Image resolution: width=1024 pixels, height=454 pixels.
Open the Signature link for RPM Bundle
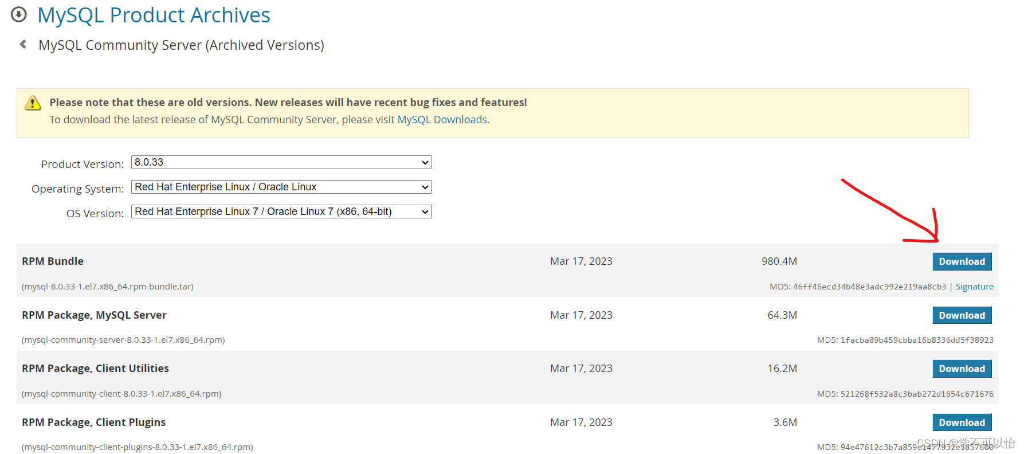974,287
